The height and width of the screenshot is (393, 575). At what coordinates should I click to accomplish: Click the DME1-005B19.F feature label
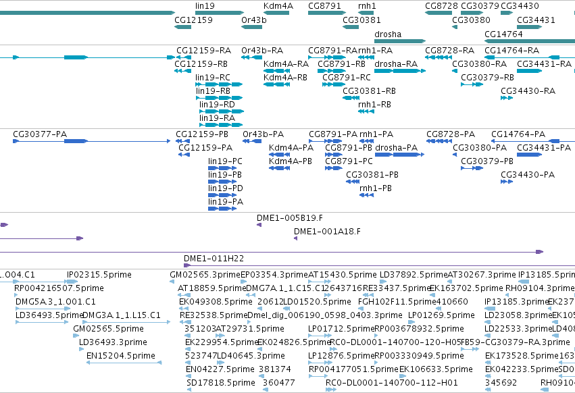pos(290,217)
